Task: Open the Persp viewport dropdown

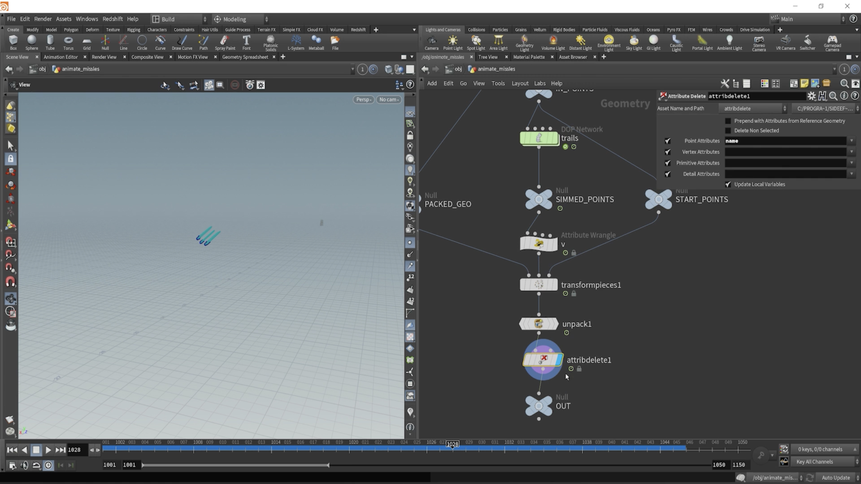Action: coord(363,99)
